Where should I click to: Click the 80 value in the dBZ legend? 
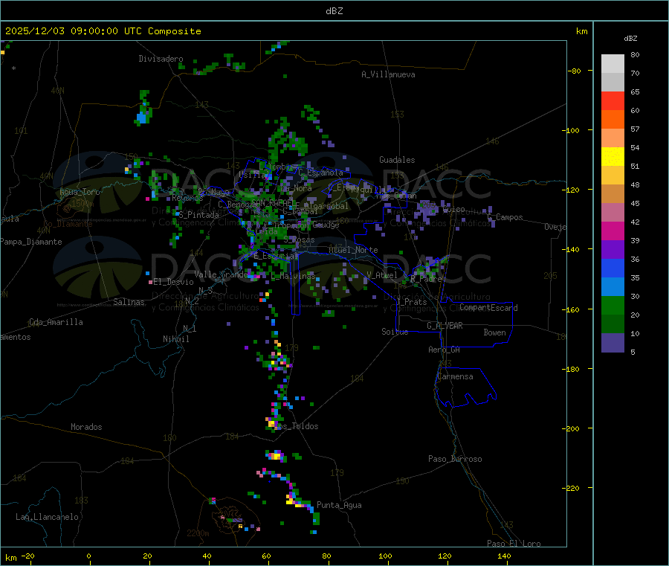635,54
